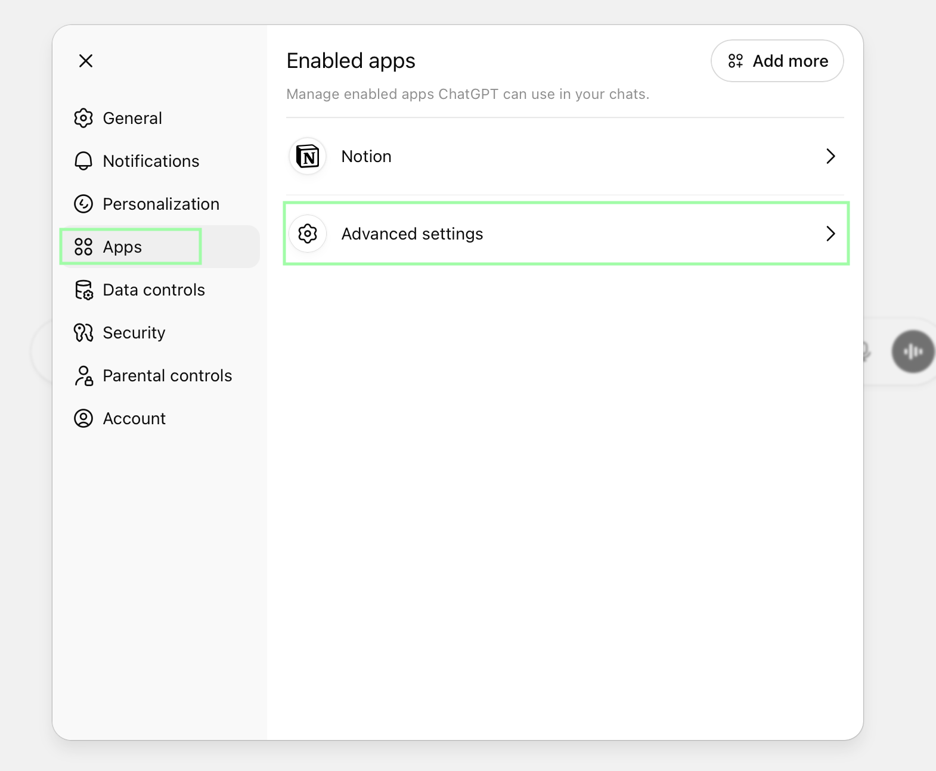Switch to the Notifications settings tab label

[151, 161]
